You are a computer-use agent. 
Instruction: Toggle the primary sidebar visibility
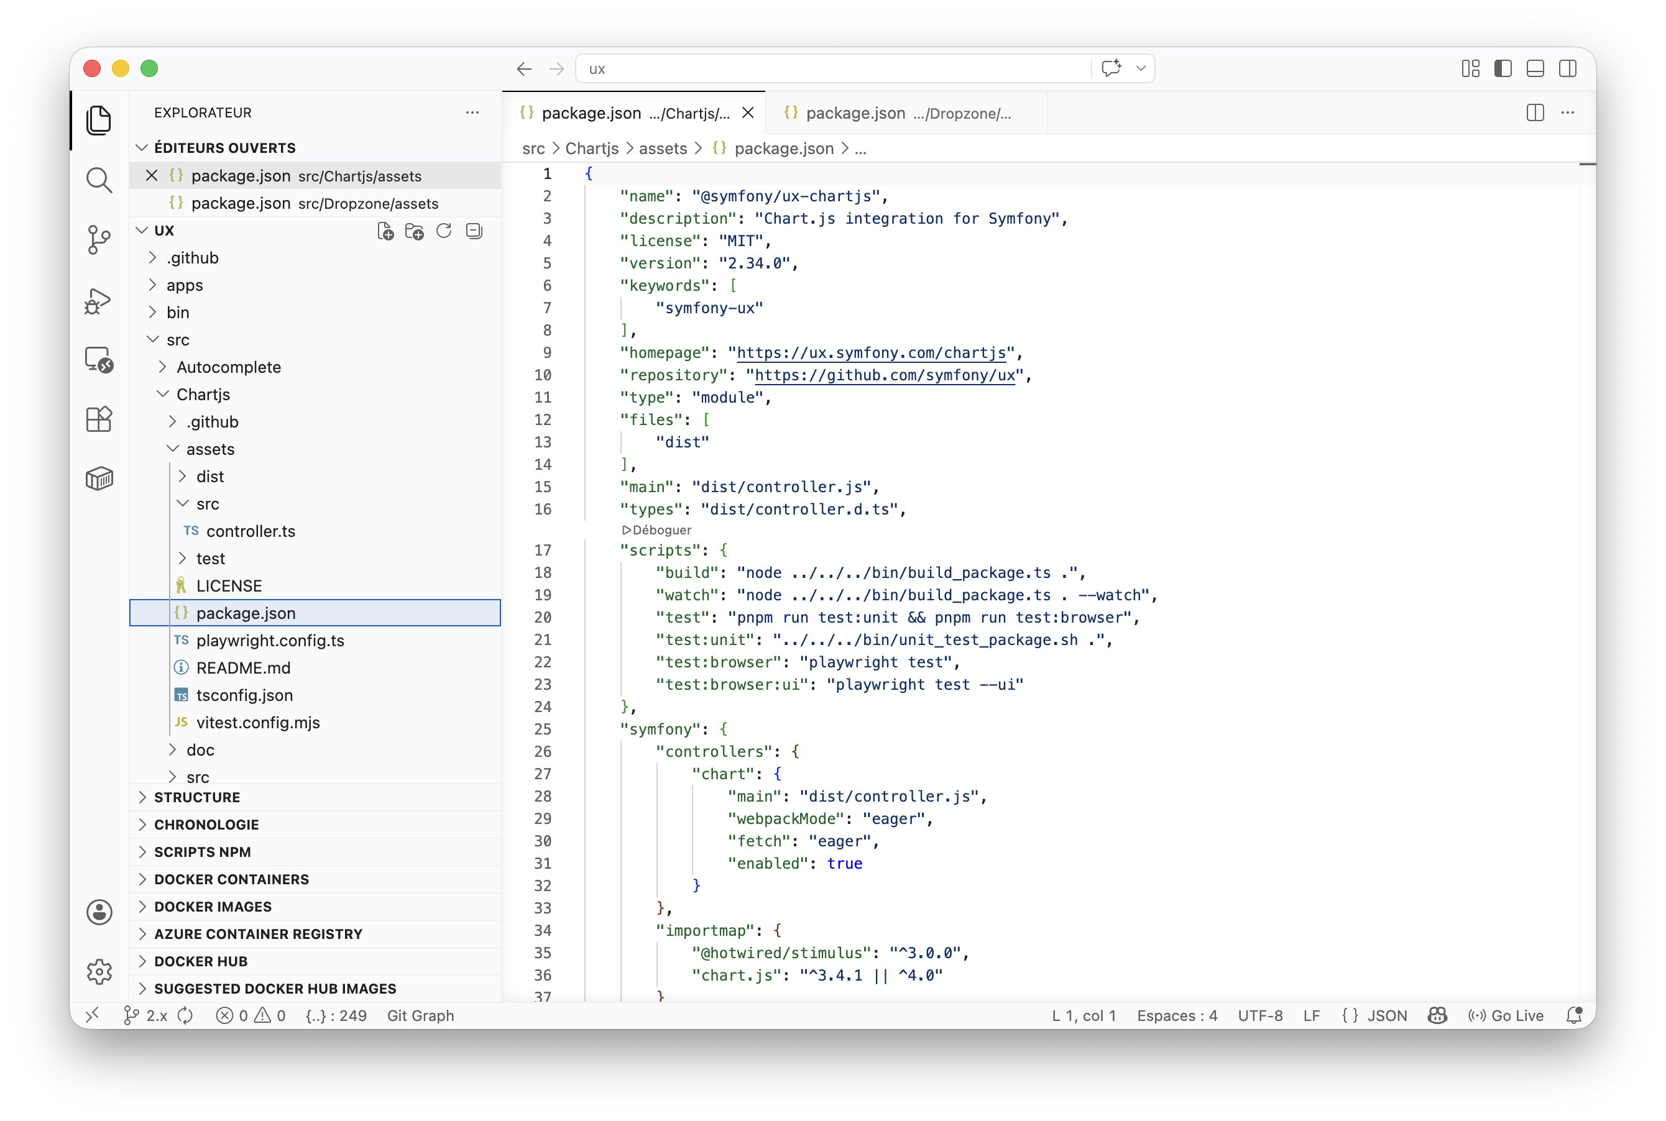(x=1503, y=68)
